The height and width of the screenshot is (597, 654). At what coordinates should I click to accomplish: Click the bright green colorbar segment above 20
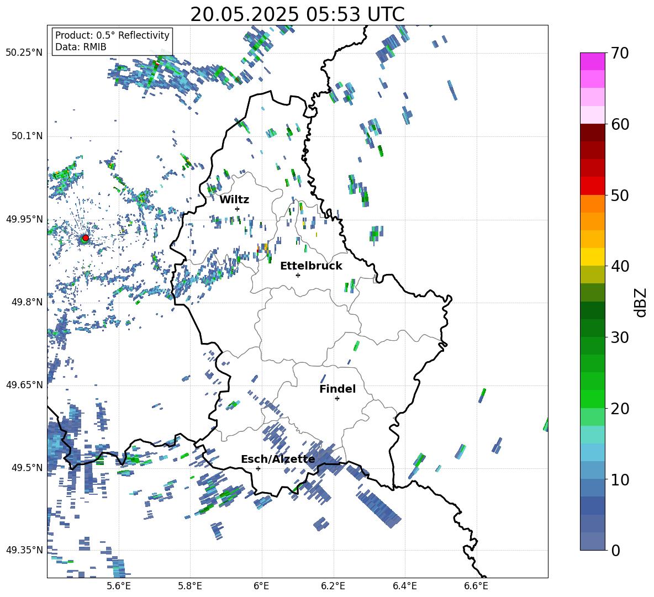(592, 399)
